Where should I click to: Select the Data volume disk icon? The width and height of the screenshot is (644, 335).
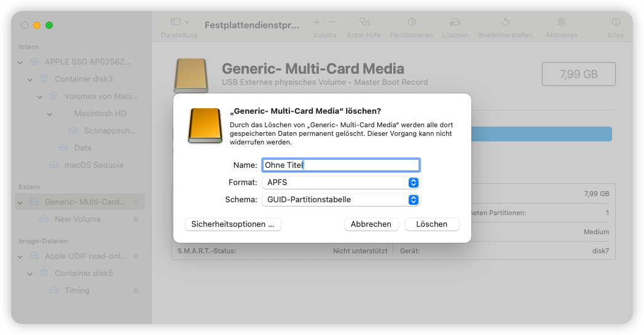click(x=64, y=147)
